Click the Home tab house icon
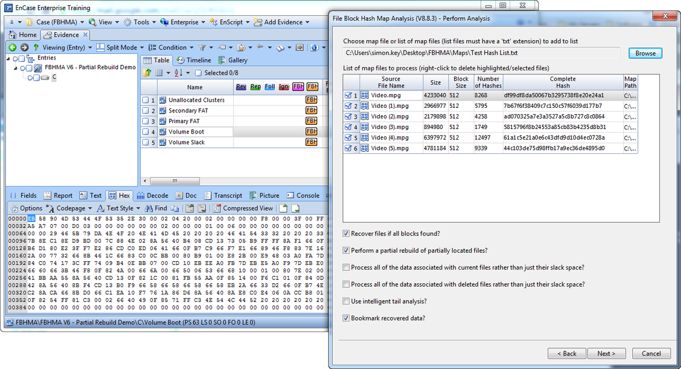 click(13, 35)
